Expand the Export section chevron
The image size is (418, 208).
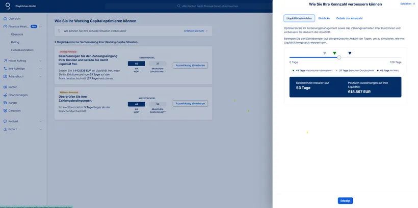(x=40, y=129)
